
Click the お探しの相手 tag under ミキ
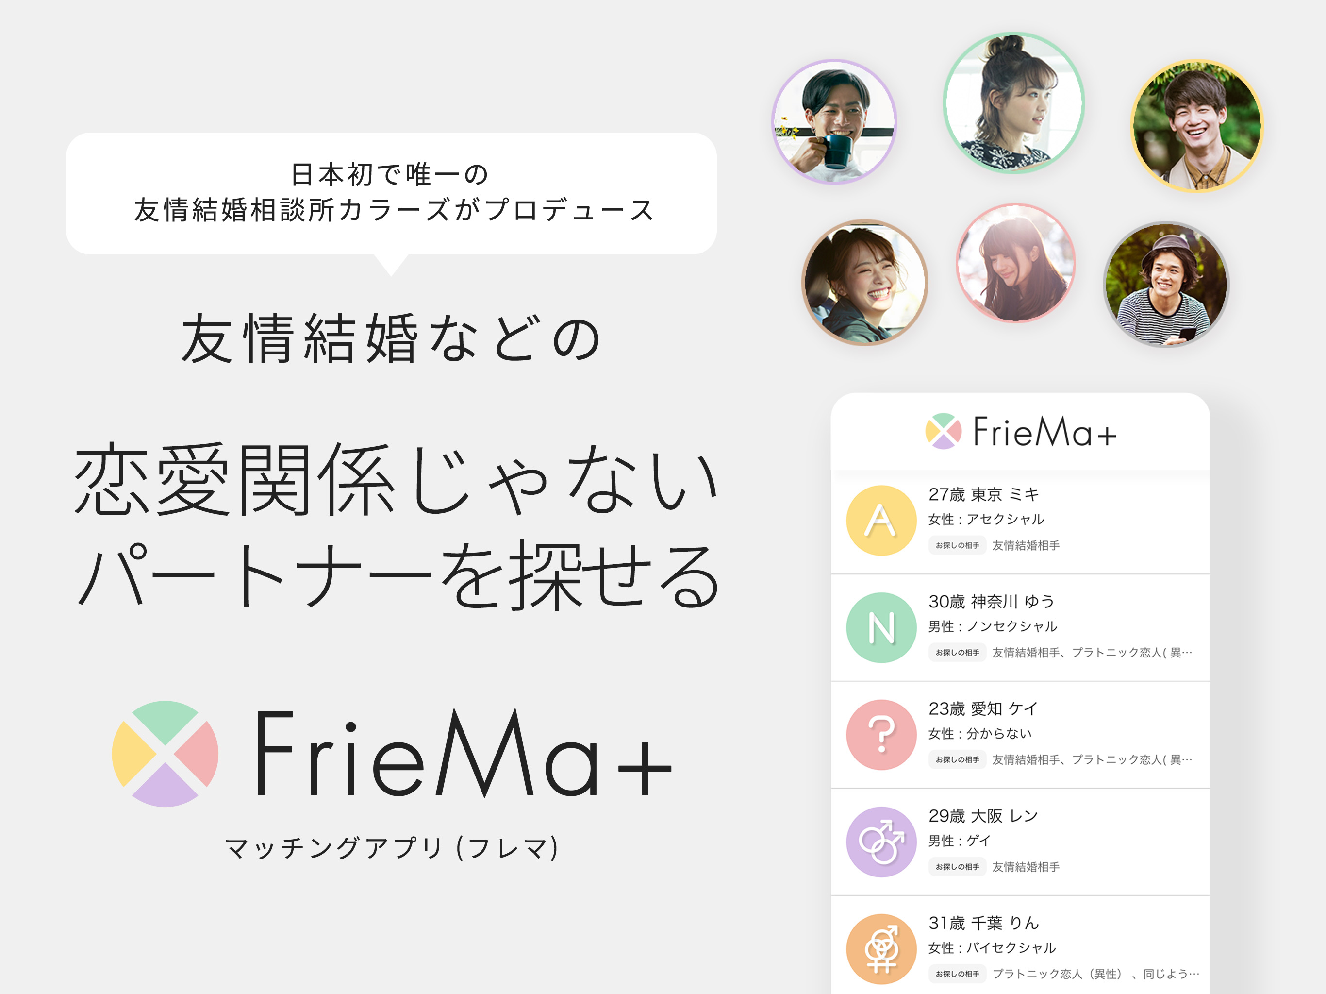pyautogui.click(x=957, y=545)
